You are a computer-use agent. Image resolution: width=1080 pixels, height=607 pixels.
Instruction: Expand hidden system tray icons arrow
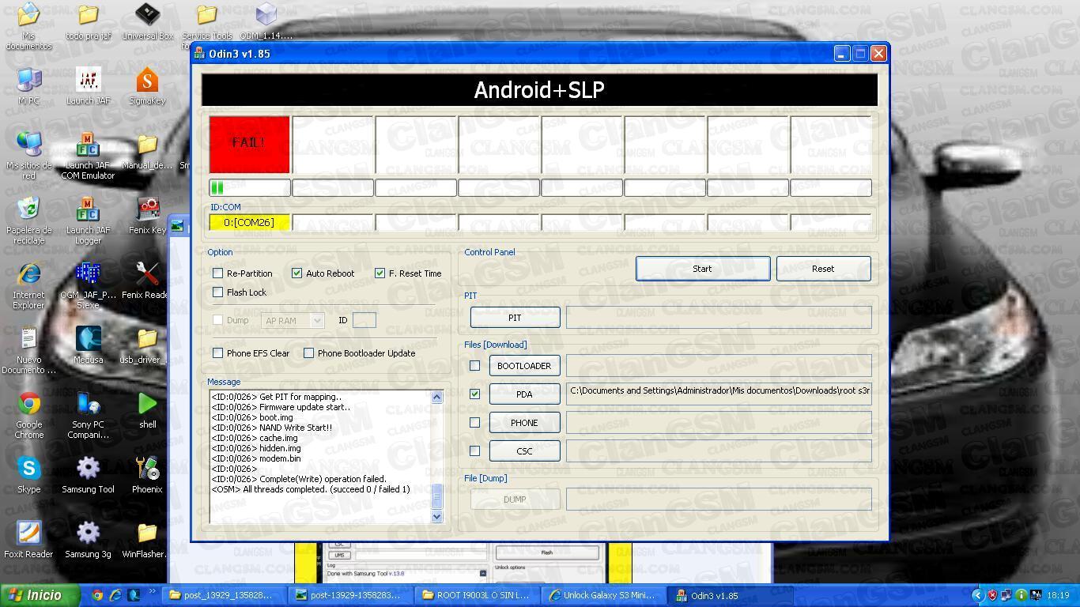click(x=977, y=596)
